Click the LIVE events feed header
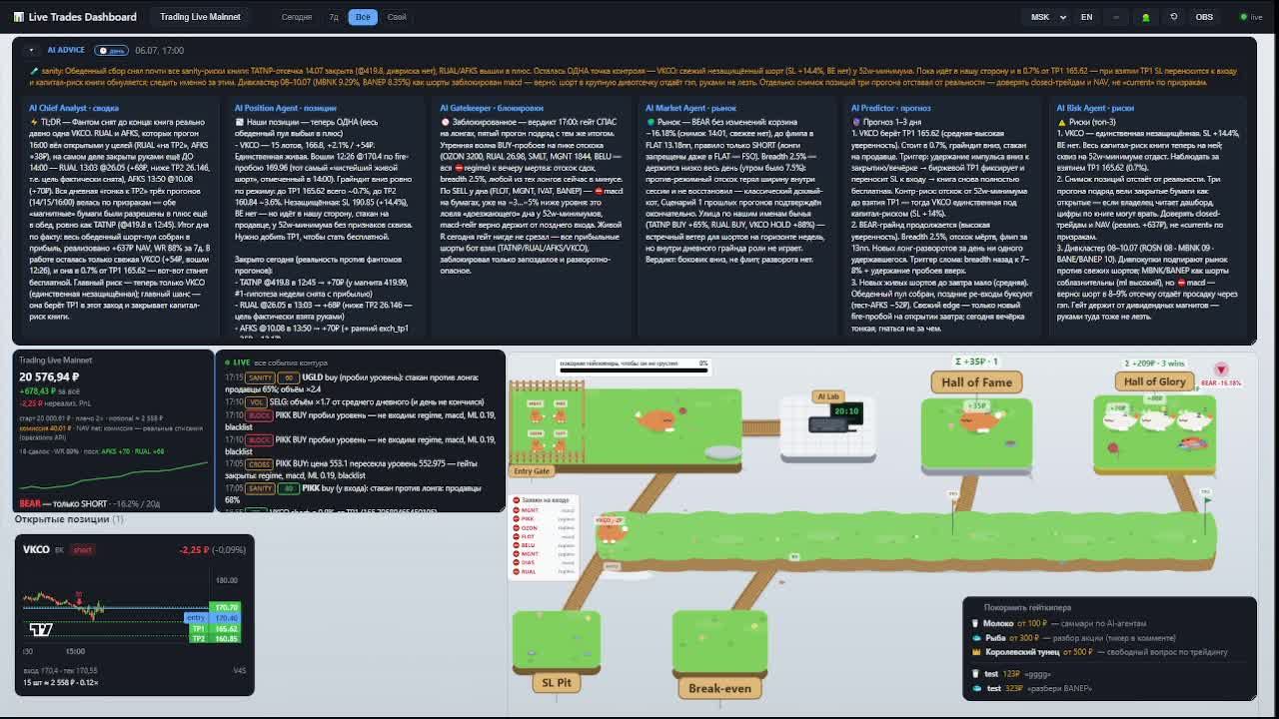The image size is (1279, 719). [276, 362]
